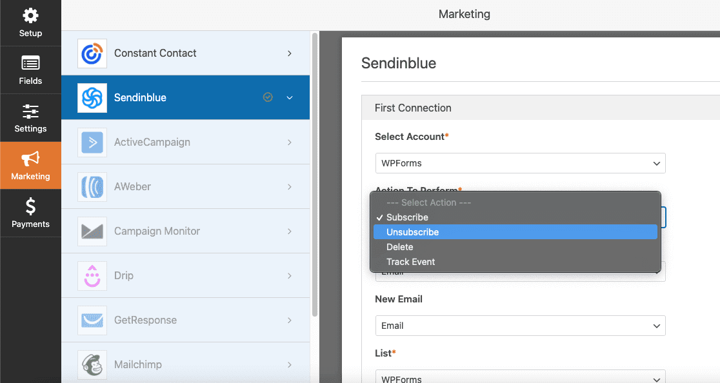720x383 pixels.
Task: Collapse the Sendinblue provider chevron
Action: [289, 98]
